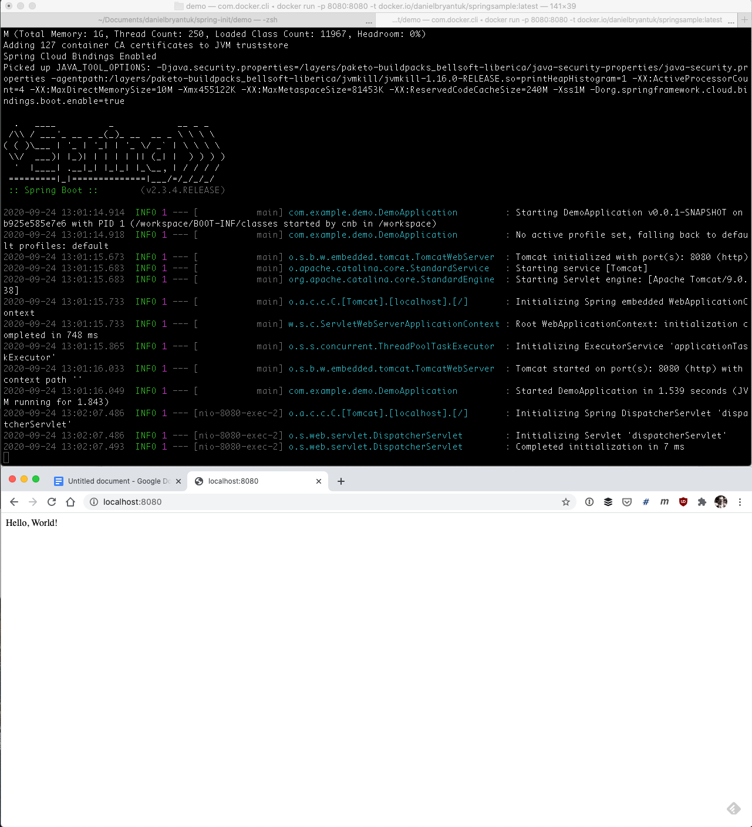The height and width of the screenshot is (827, 752).
Task: Click 'Picked up JAVA_TOOL_OPTIONS:' text
Action: click(x=77, y=67)
